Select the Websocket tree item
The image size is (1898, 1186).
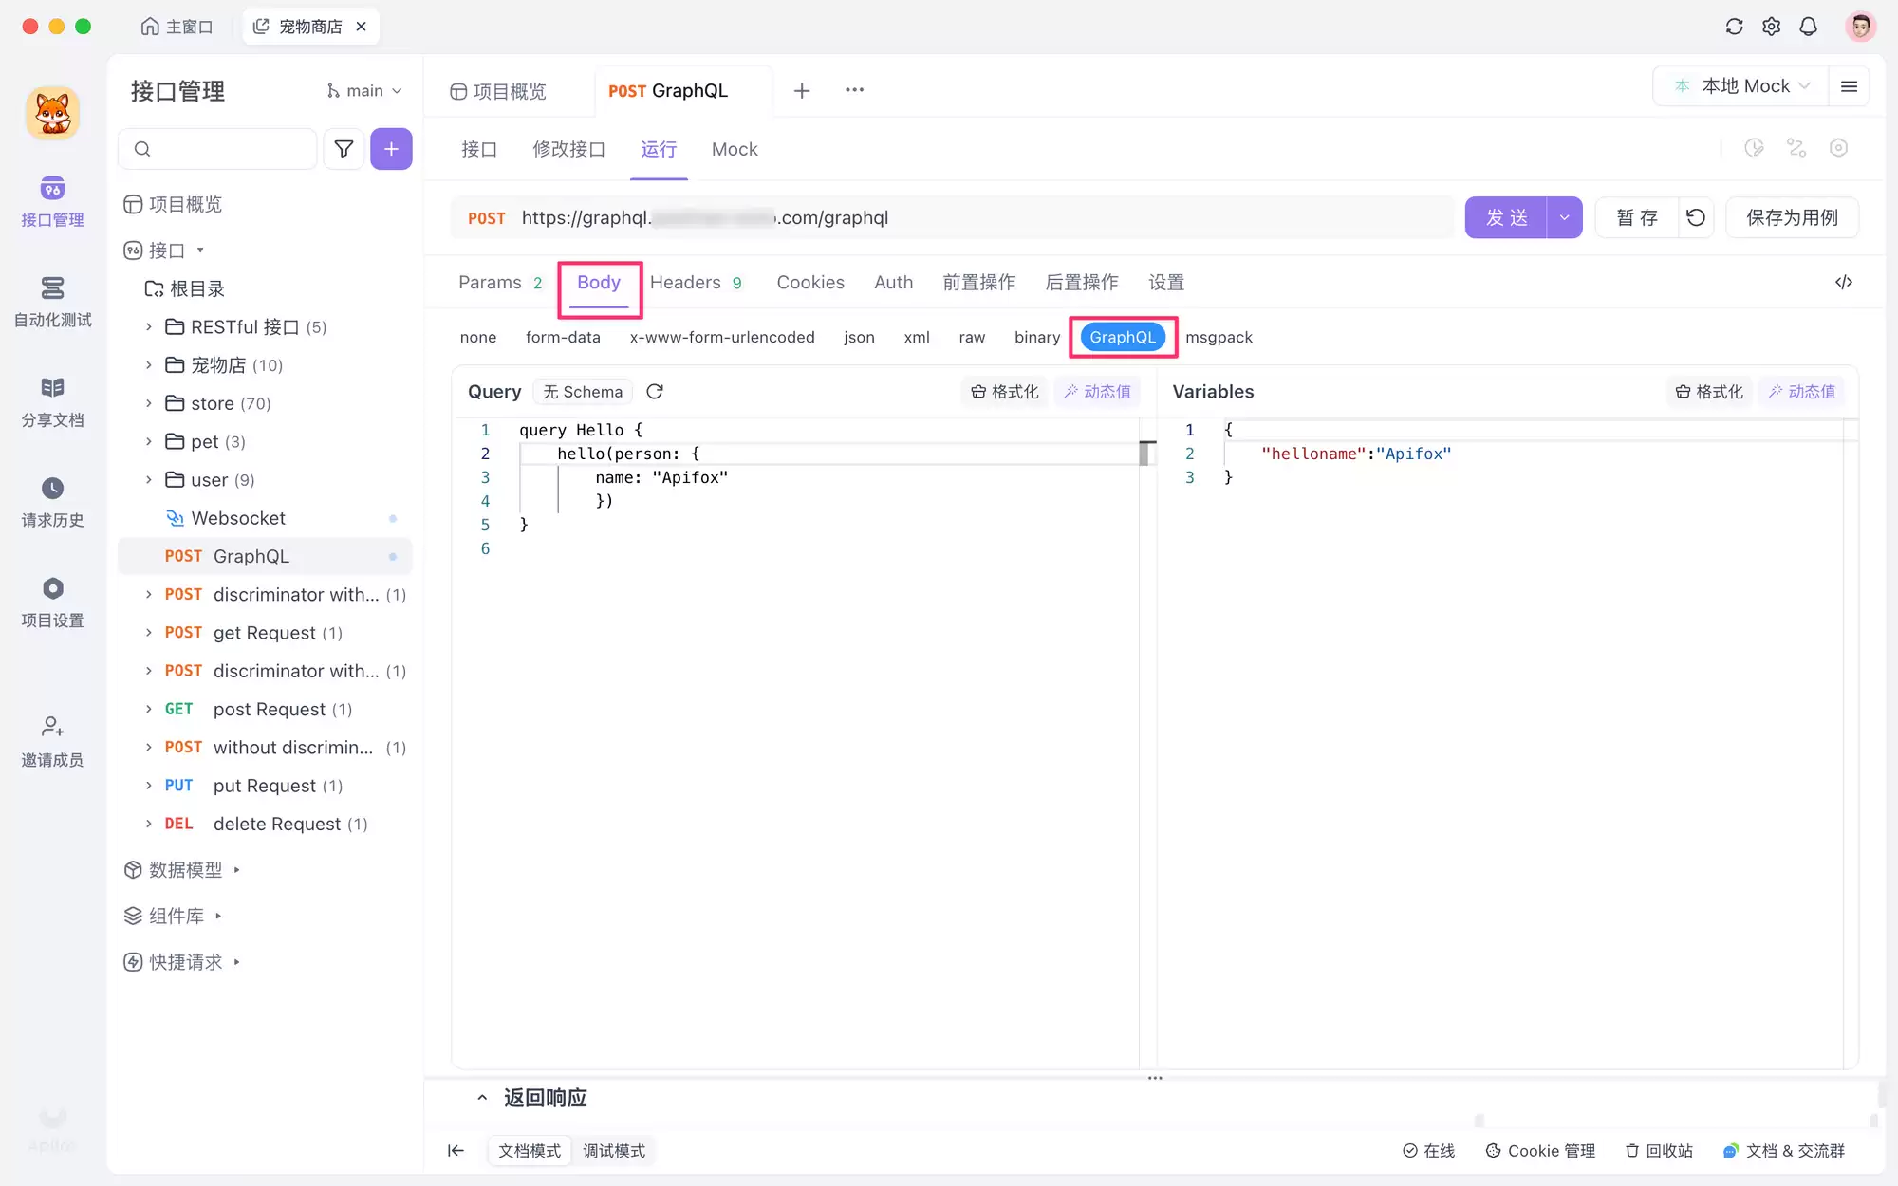tap(265, 518)
